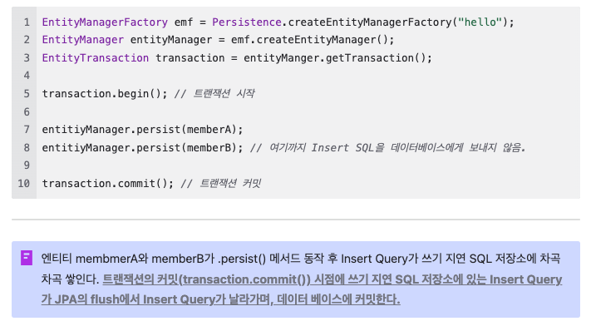Click the comment about Insert SQL on line 8
Screen dimensions: 591x326
(388, 147)
